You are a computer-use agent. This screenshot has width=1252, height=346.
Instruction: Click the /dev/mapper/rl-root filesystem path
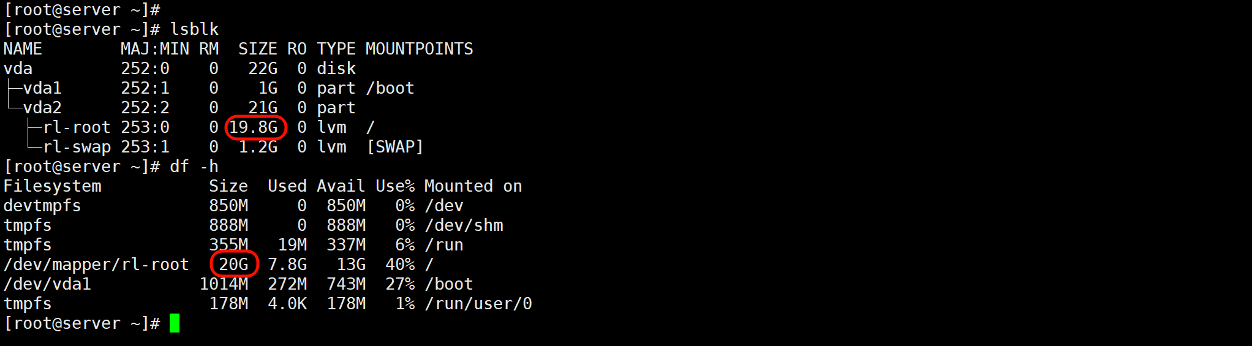click(96, 265)
